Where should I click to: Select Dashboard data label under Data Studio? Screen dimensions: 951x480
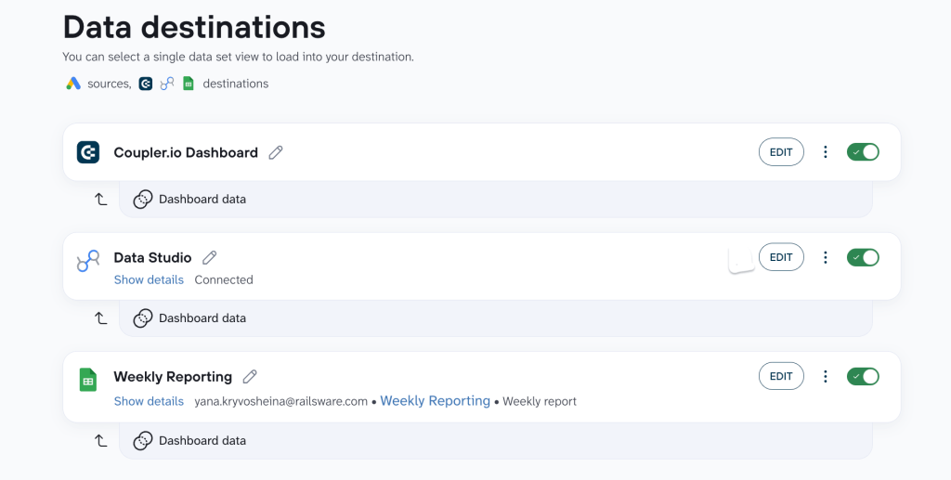202,318
